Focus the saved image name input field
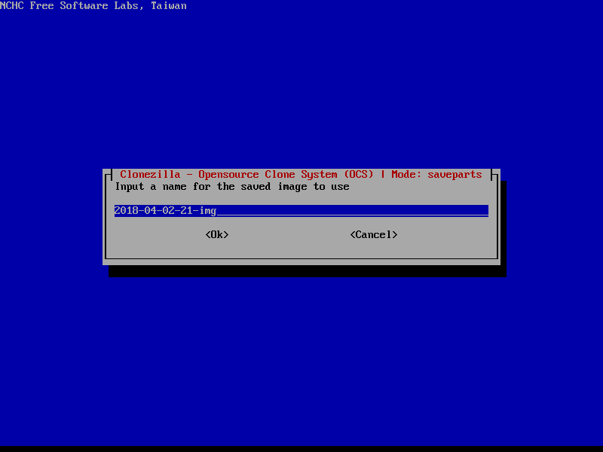The width and height of the screenshot is (603, 452). coord(301,211)
